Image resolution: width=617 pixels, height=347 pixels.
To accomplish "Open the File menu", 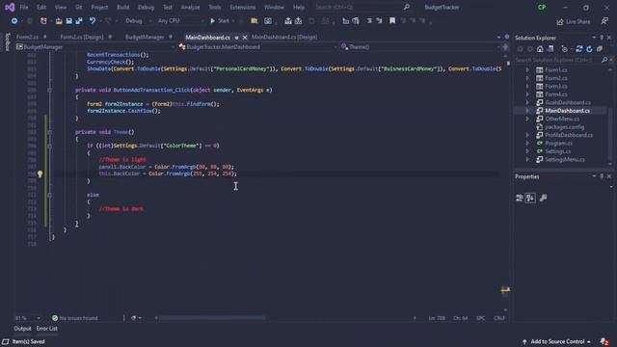I will (x=24, y=7).
